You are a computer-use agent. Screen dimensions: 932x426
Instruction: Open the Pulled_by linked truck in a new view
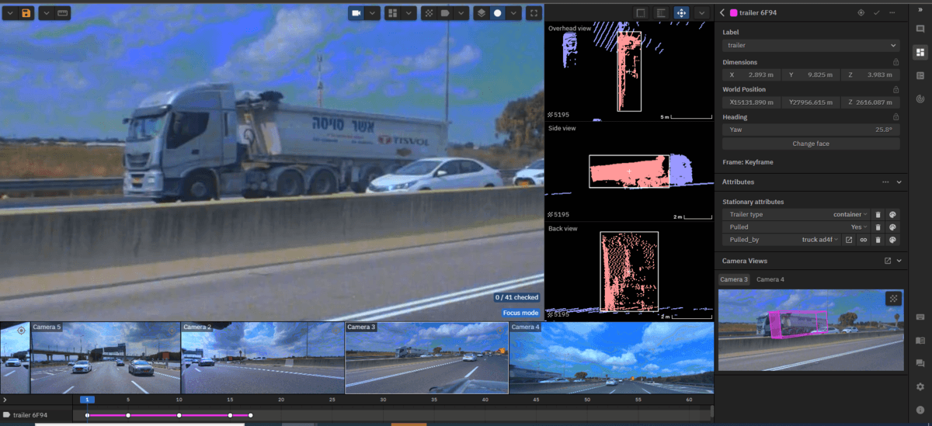849,240
